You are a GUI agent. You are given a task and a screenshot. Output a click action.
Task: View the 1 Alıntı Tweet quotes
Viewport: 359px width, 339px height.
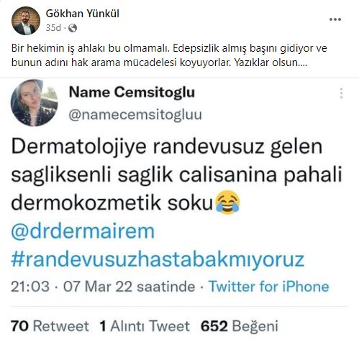click(145, 326)
